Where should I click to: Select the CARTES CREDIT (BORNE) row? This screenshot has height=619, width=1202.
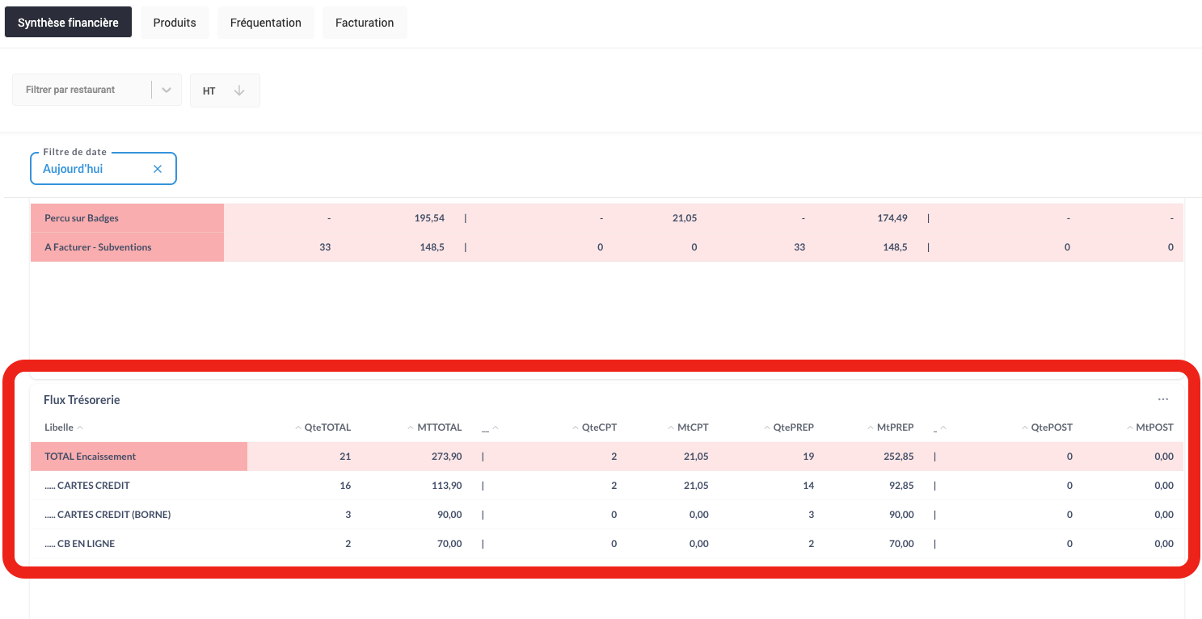pos(108,515)
